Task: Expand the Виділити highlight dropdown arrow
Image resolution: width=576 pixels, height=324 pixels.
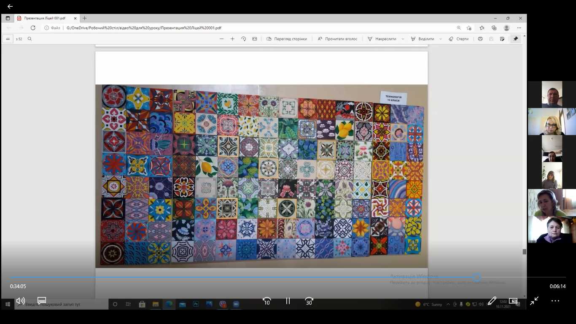Action: click(441, 39)
